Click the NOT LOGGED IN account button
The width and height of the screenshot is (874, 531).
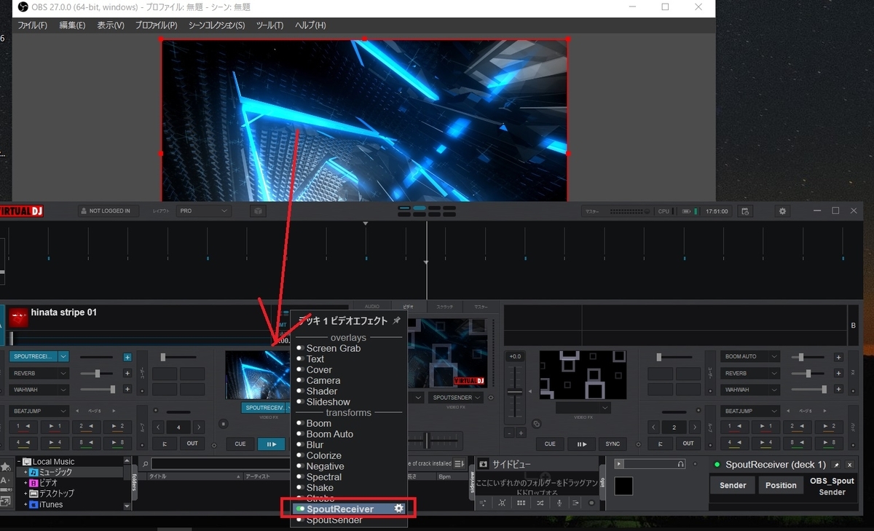109,211
